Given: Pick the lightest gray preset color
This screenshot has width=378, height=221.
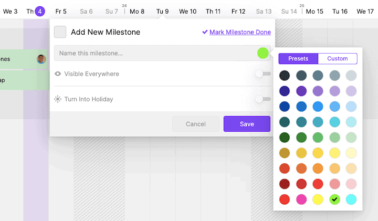Looking at the screenshot, I should [x=351, y=76].
